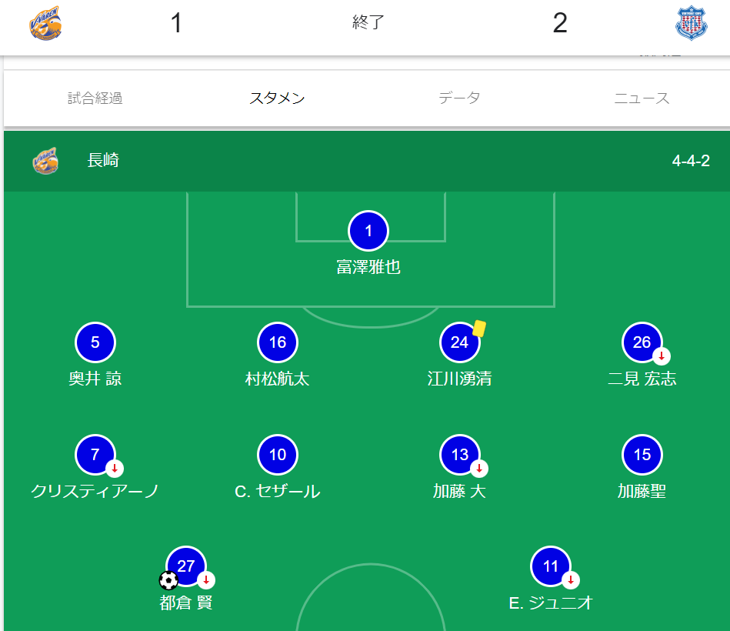730x631 pixels.
Task: Open the データ tab
Action: pyautogui.click(x=459, y=98)
